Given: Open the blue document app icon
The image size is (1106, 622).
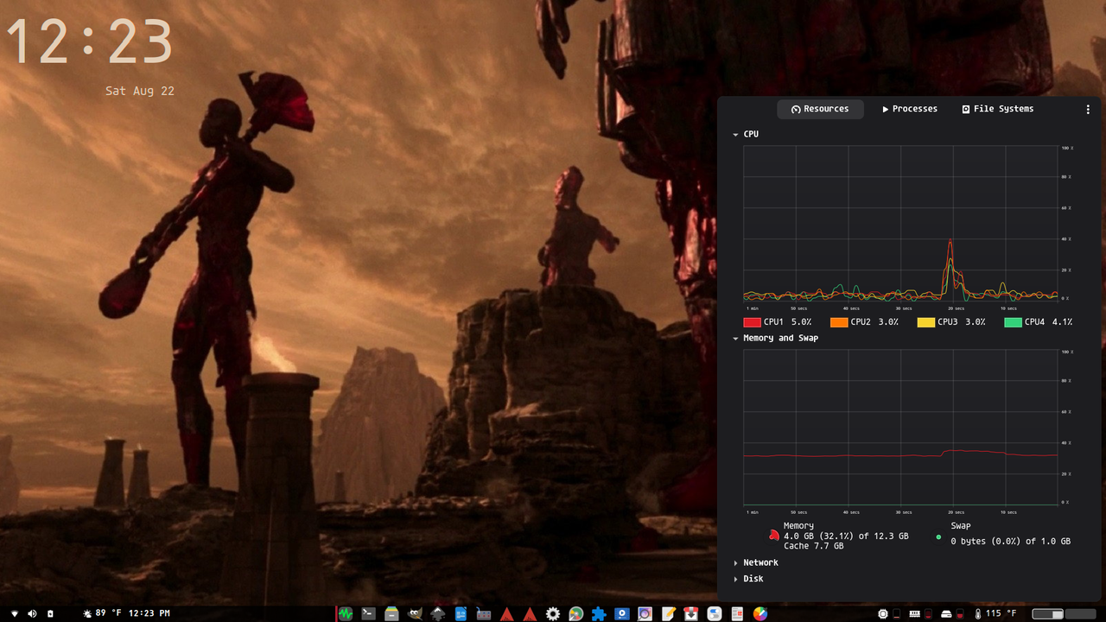Looking at the screenshot, I should pos(461,613).
